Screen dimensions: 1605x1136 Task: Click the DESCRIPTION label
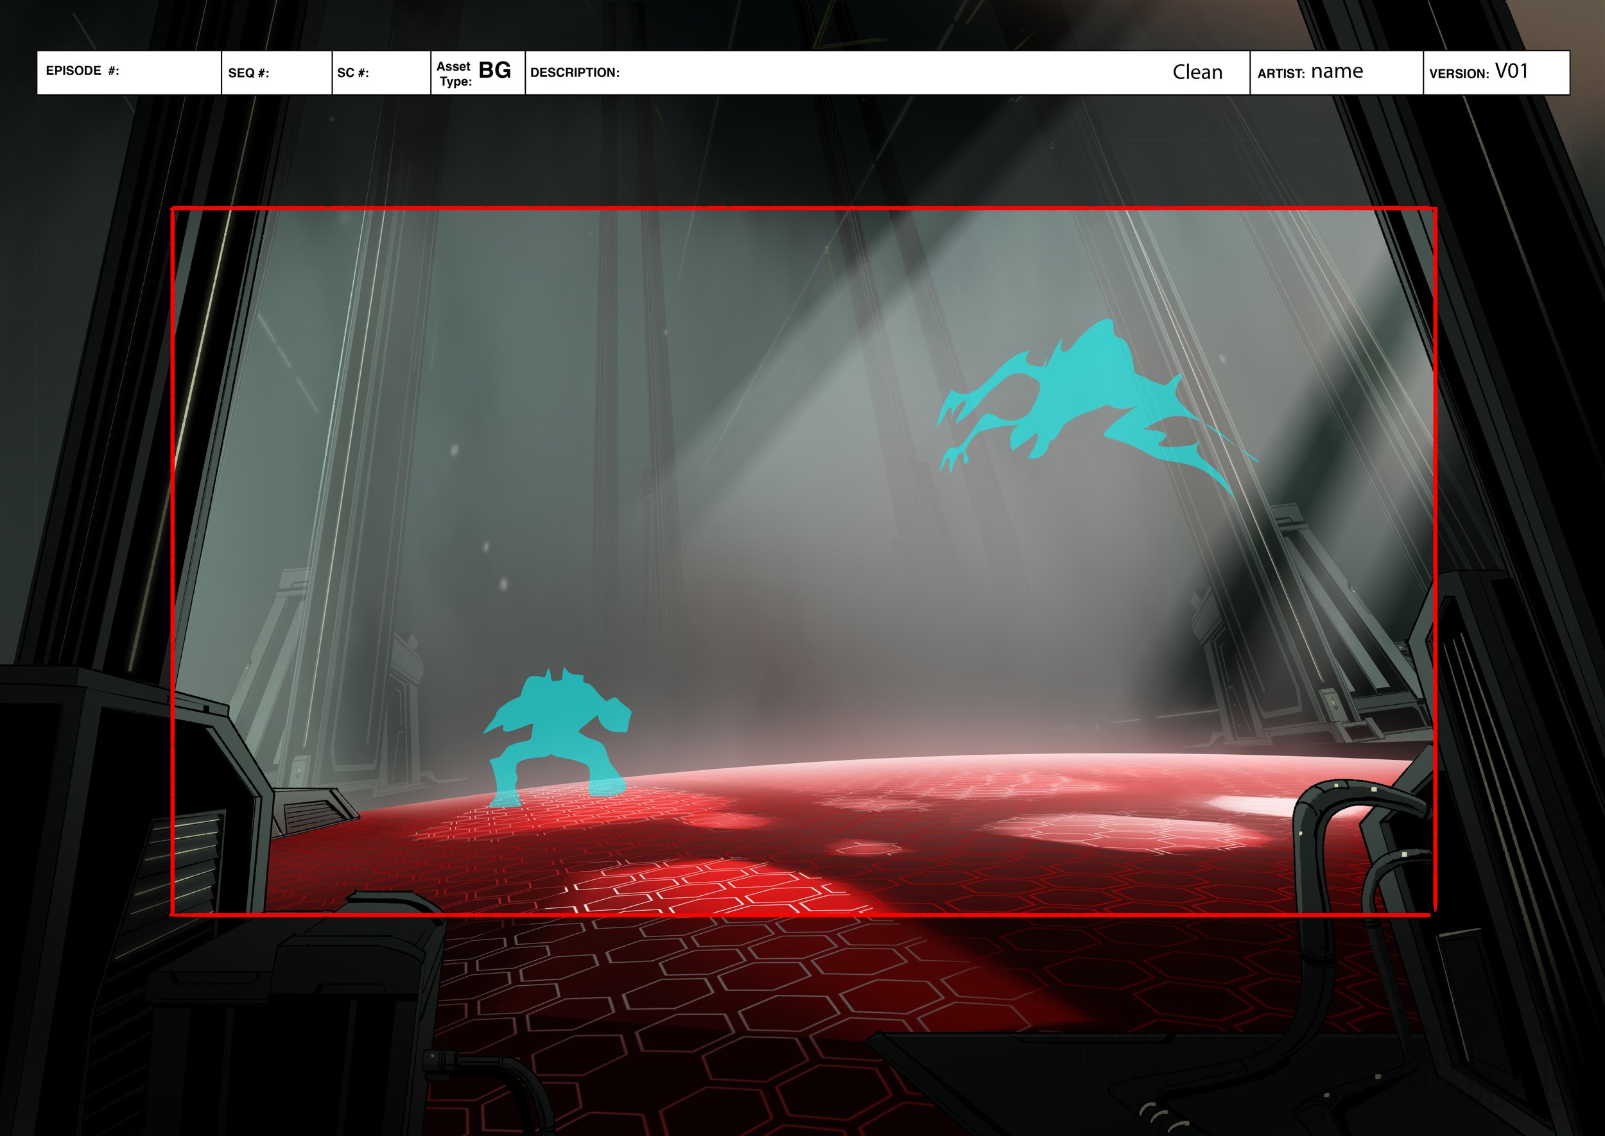575,73
